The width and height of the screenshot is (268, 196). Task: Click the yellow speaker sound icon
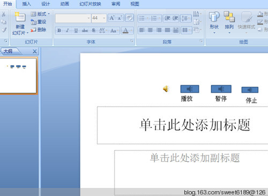(166, 89)
